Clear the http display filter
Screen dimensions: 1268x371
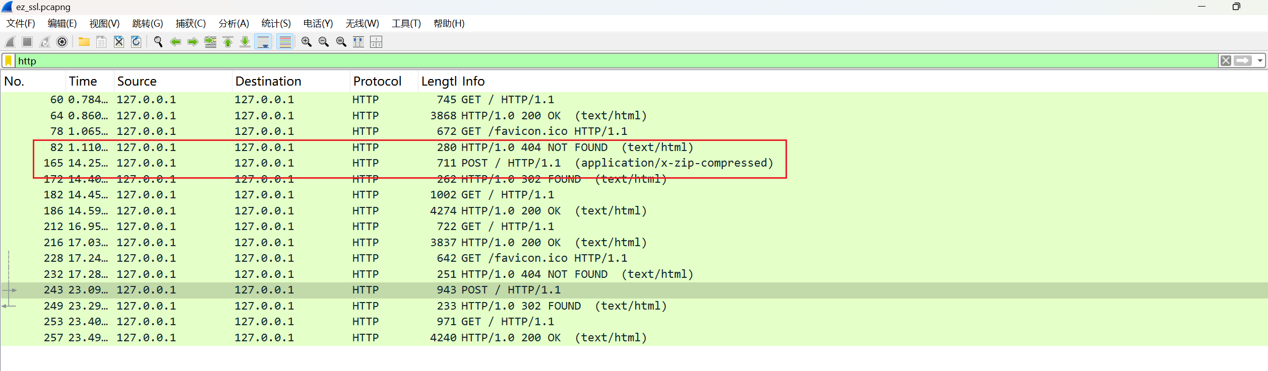pos(1226,61)
